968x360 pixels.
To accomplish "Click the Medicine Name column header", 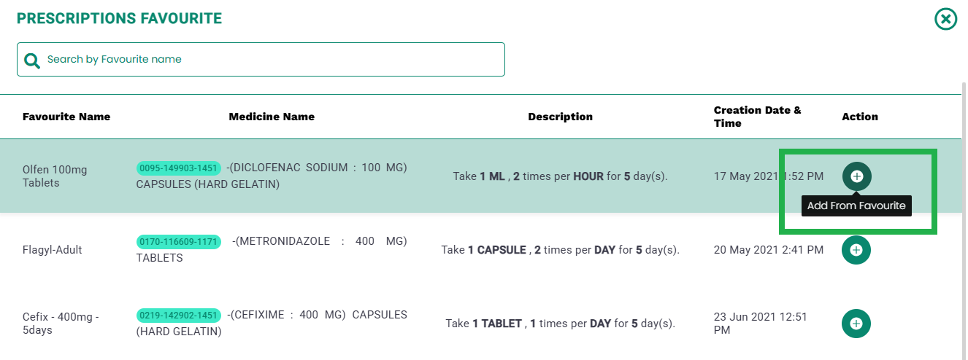I will (272, 117).
